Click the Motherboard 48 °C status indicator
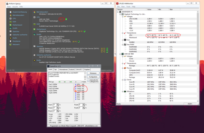 (84, 31)
